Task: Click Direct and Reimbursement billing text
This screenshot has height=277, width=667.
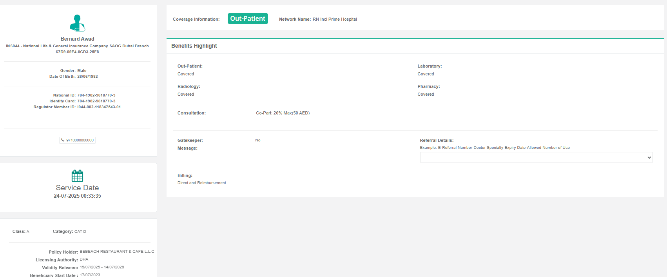Action: [201, 183]
